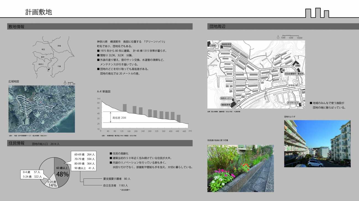Click the black location dot on Kanagawa map
Image resolution: width=359 pixels, height=201 pixels.
[49, 69]
